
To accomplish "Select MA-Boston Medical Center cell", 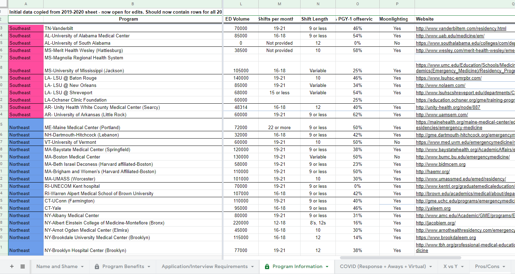I will [133, 157].
